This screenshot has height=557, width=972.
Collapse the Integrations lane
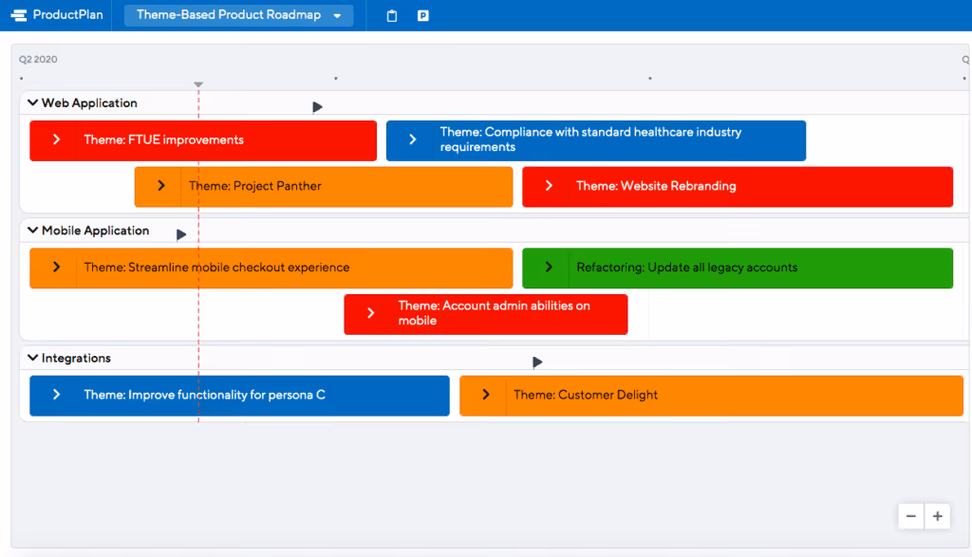(31, 358)
